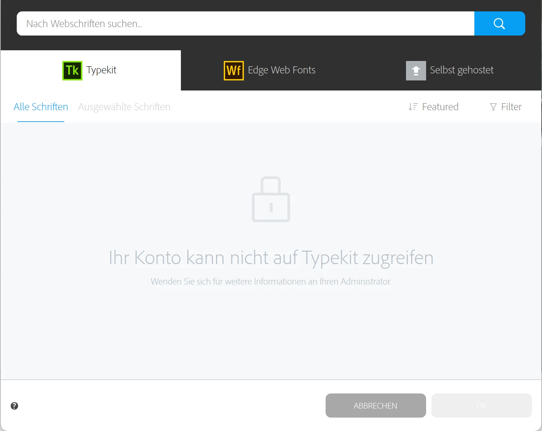Screen dimensions: 542x431
Task: Focus the web fonts search field
Action: (x=246, y=23)
